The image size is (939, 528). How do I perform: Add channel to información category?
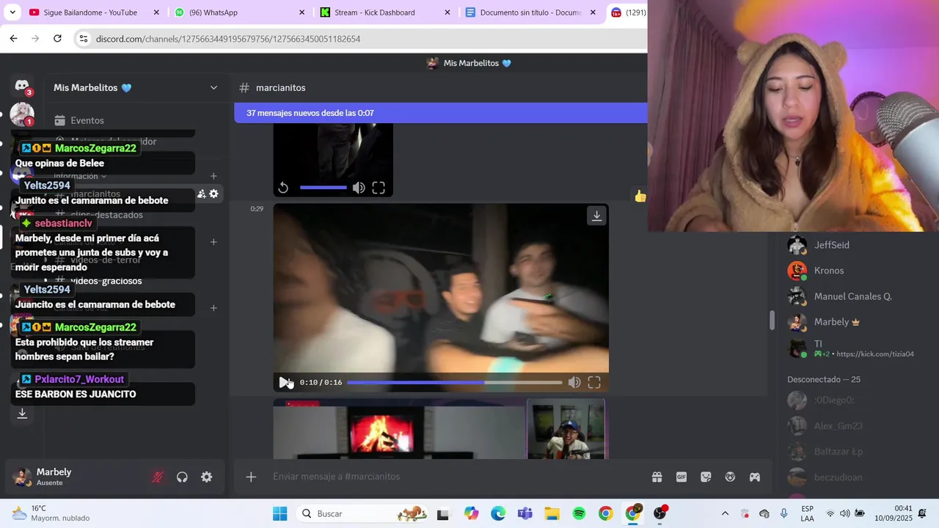coord(213,176)
